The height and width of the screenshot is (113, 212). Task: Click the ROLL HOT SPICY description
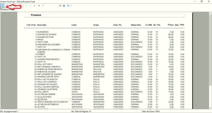coord(45,64)
